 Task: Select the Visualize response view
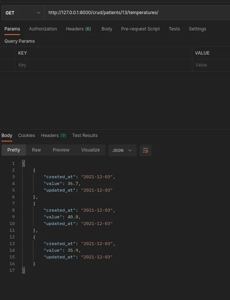90,150
